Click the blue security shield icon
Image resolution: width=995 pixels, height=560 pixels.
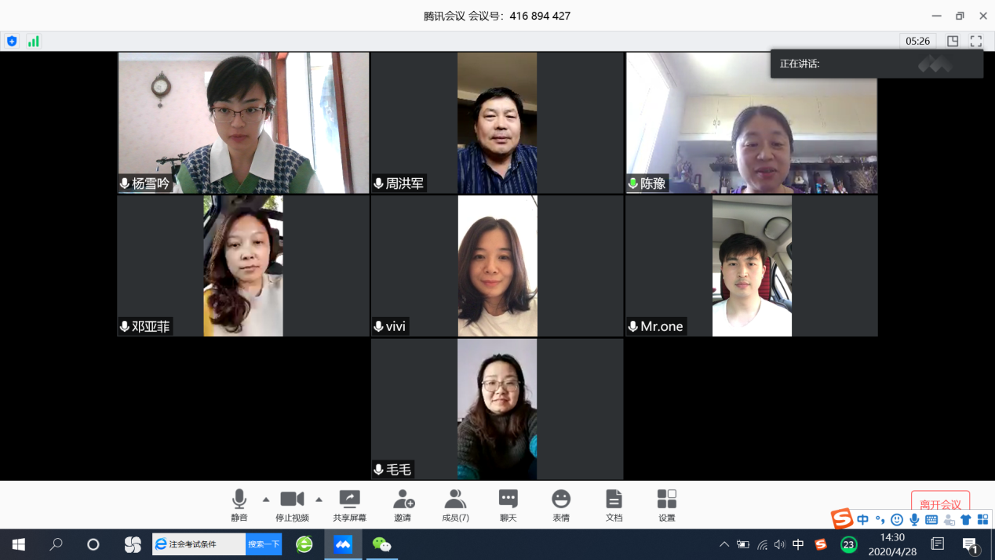[12, 42]
